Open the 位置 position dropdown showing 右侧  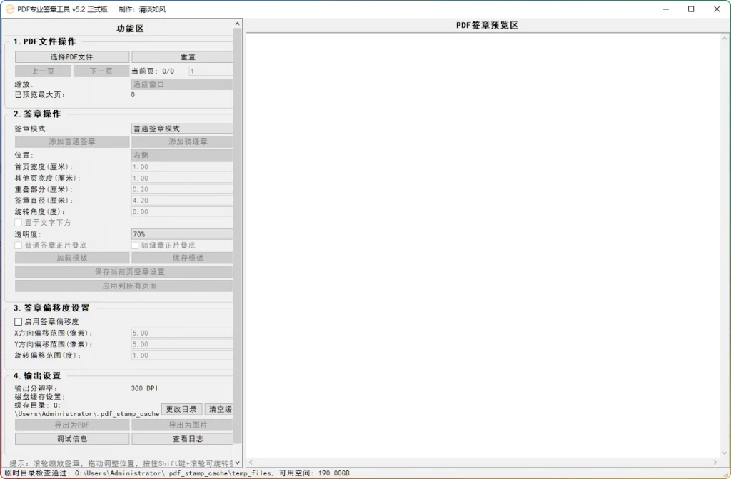[181, 153]
